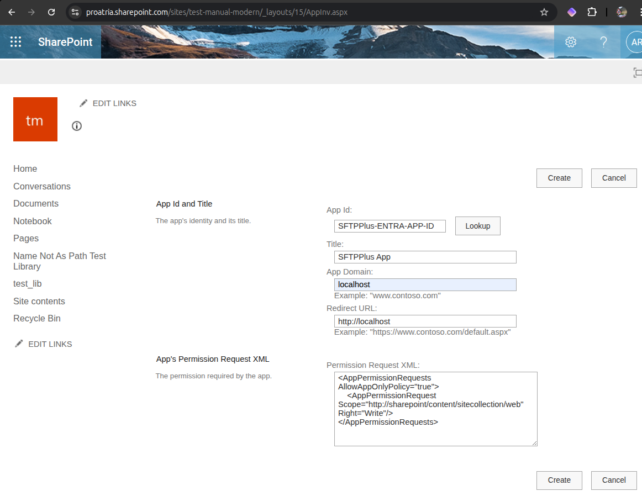The image size is (642, 496).
Task: Go back using browser back arrow
Action: click(x=12, y=12)
